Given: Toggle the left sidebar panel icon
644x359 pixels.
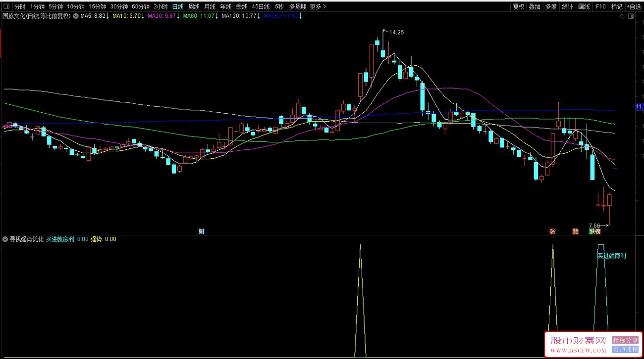Looking at the screenshot, I should point(5,7).
